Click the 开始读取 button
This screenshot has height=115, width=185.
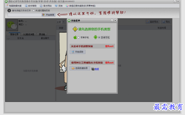(78, 52)
